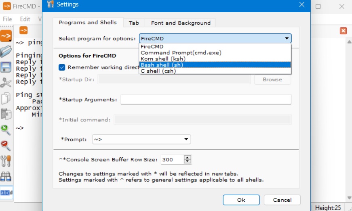
Task: Open settings via wrench tools sidebar icon
Action: click(6, 161)
